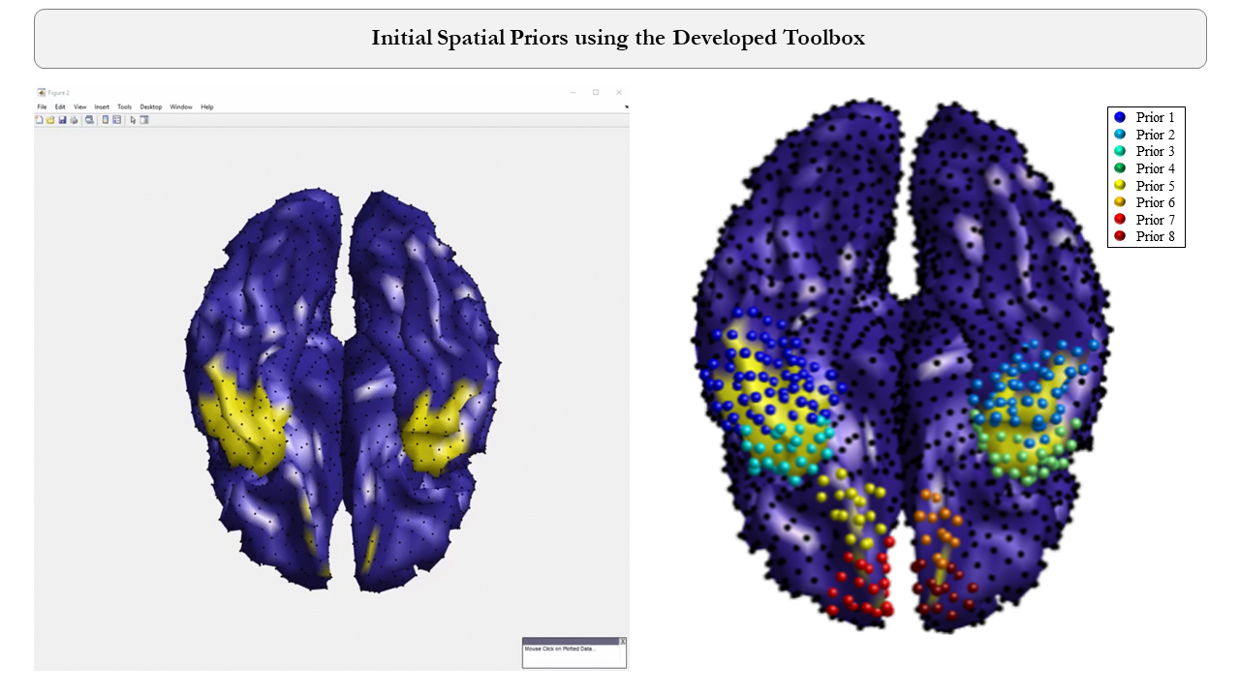Image resolution: width=1240 pixels, height=697 pixels.
Task: Open the Desktop menu
Action: [151, 106]
